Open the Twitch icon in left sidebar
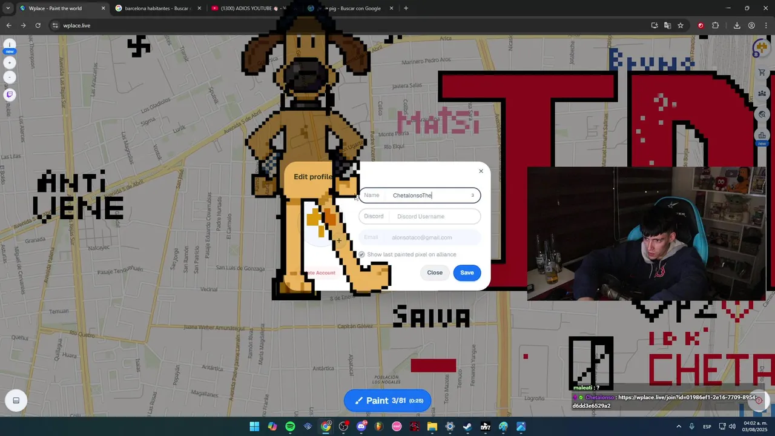 10,94
